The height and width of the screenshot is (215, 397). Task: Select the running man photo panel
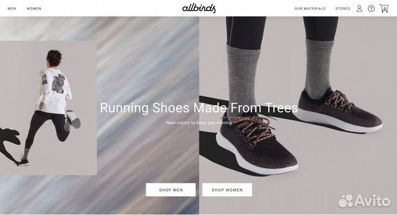point(49,108)
